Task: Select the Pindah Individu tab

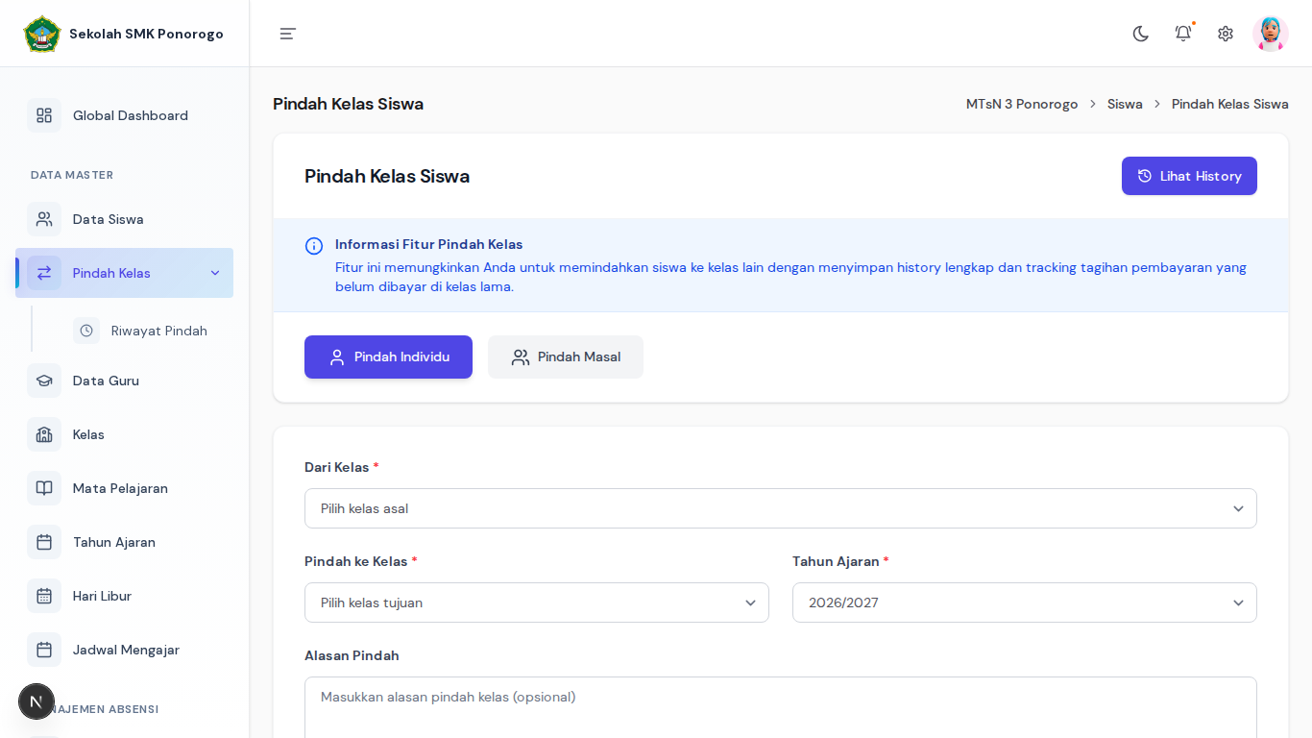Action: point(388,357)
